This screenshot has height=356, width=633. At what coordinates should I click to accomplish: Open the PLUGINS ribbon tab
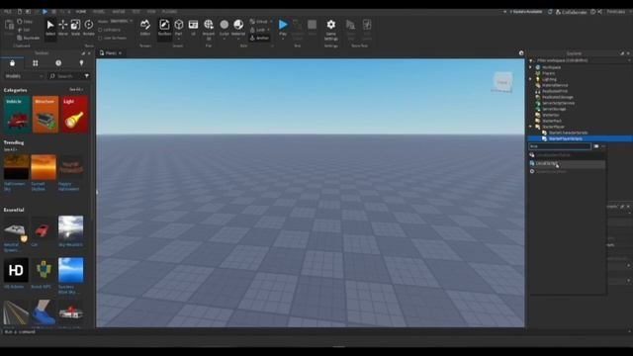tap(169, 12)
